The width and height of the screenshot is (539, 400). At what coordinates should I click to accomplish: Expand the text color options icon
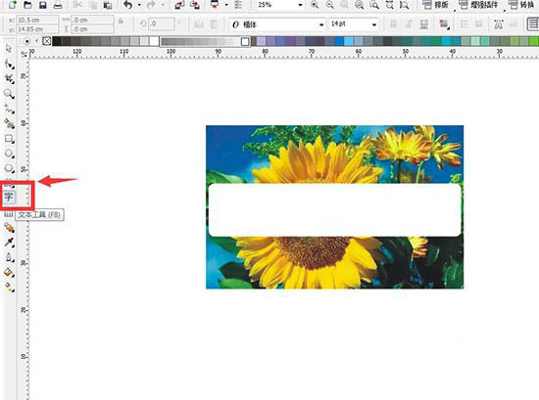(x=444, y=24)
